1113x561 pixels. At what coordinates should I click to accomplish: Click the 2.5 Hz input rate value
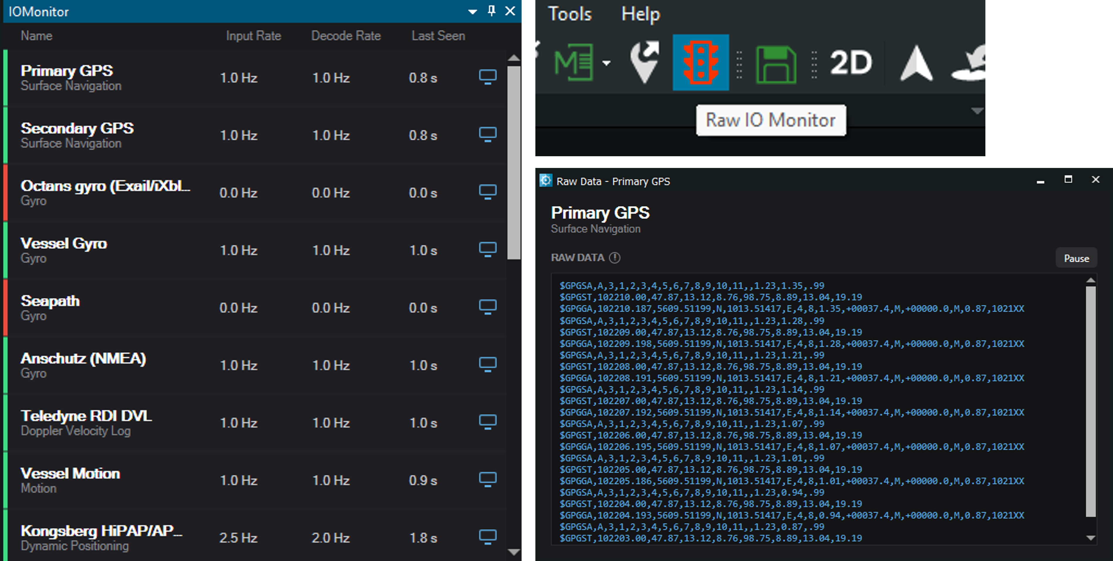[x=238, y=538]
